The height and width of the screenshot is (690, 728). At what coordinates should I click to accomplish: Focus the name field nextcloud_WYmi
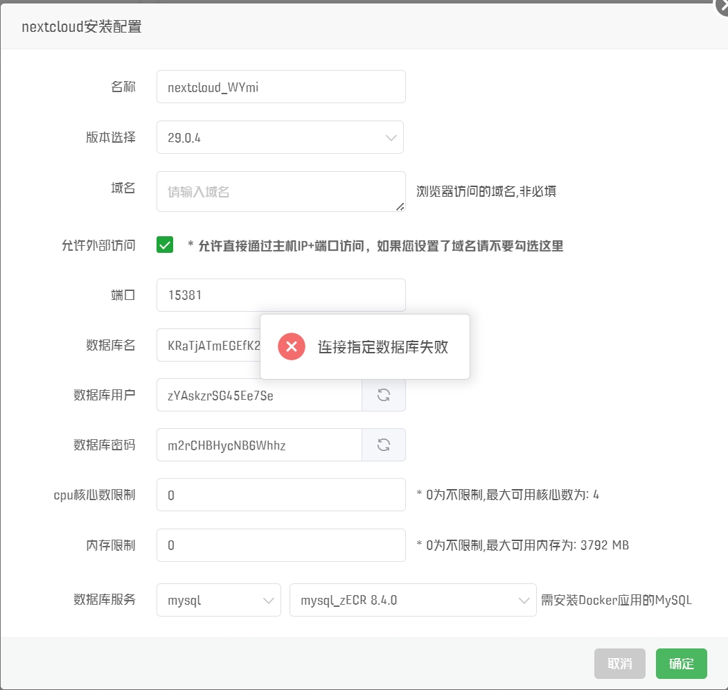[281, 87]
